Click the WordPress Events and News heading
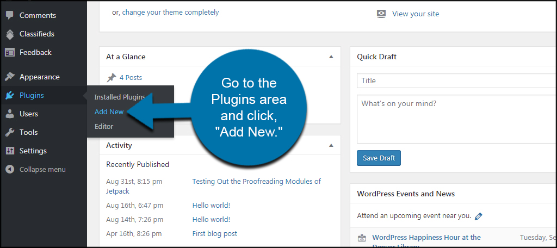Viewport: 557px width, 248px height. tap(406, 194)
